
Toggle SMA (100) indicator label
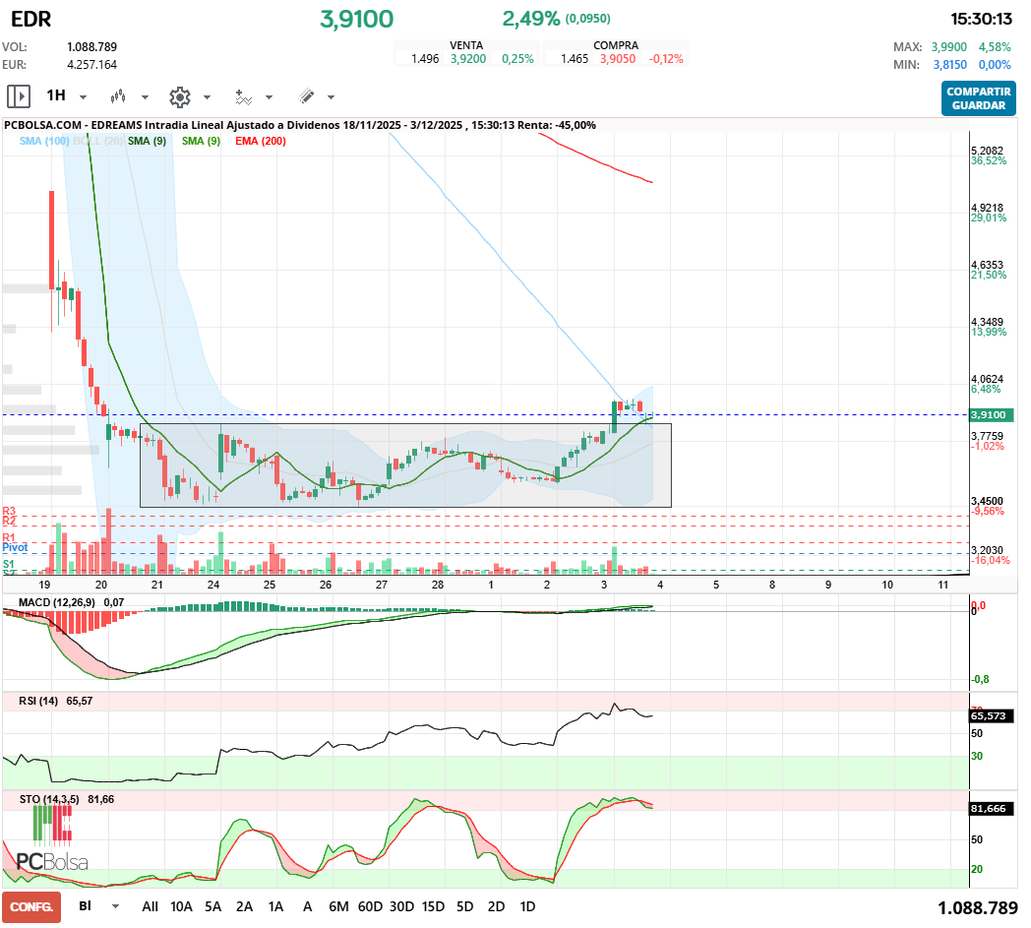(x=44, y=142)
